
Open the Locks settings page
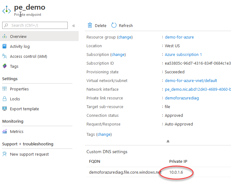coord(39,99)
